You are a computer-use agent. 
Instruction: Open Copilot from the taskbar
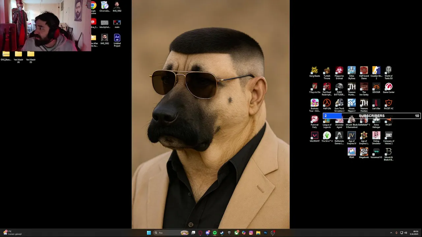[244, 233]
